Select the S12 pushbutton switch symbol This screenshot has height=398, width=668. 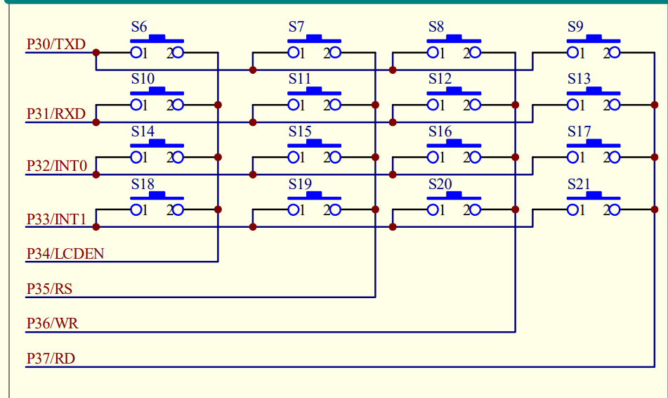tap(454, 98)
